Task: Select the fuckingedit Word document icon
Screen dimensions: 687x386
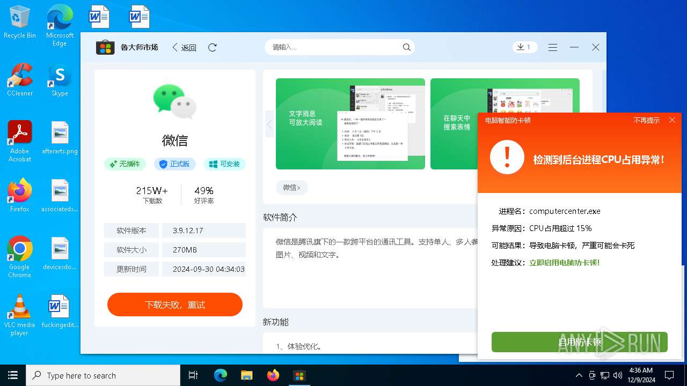Action: [x=60, y=311]
